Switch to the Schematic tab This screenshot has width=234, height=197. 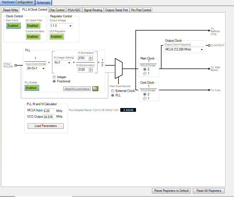point(44,3)
